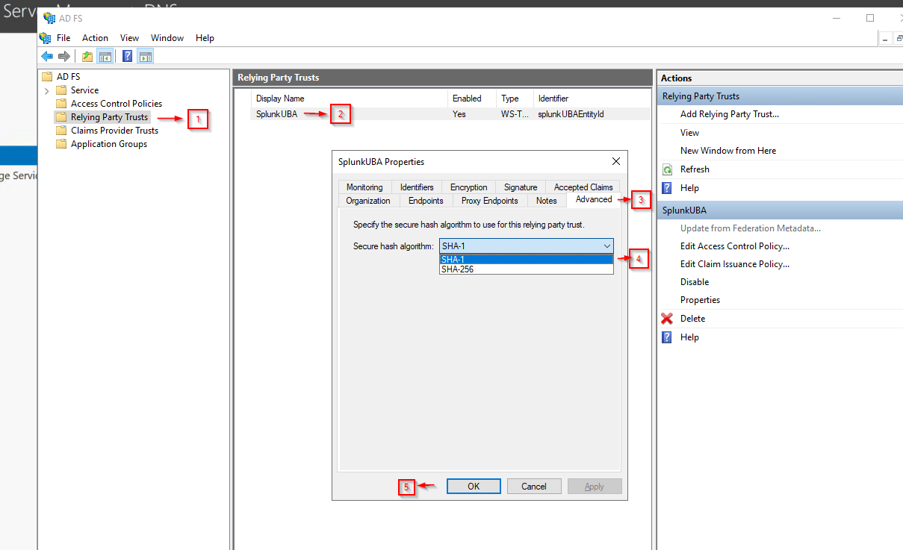
Task: Click the AD FS snap-in icon in titlebar
Action: [x=49, y=17]
